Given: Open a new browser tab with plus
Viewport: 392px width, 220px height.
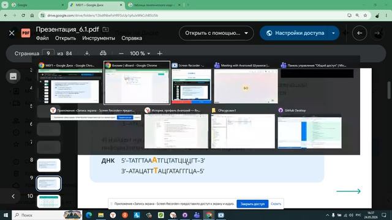Looking at the screenshot, I should click(x=188, y=5).
